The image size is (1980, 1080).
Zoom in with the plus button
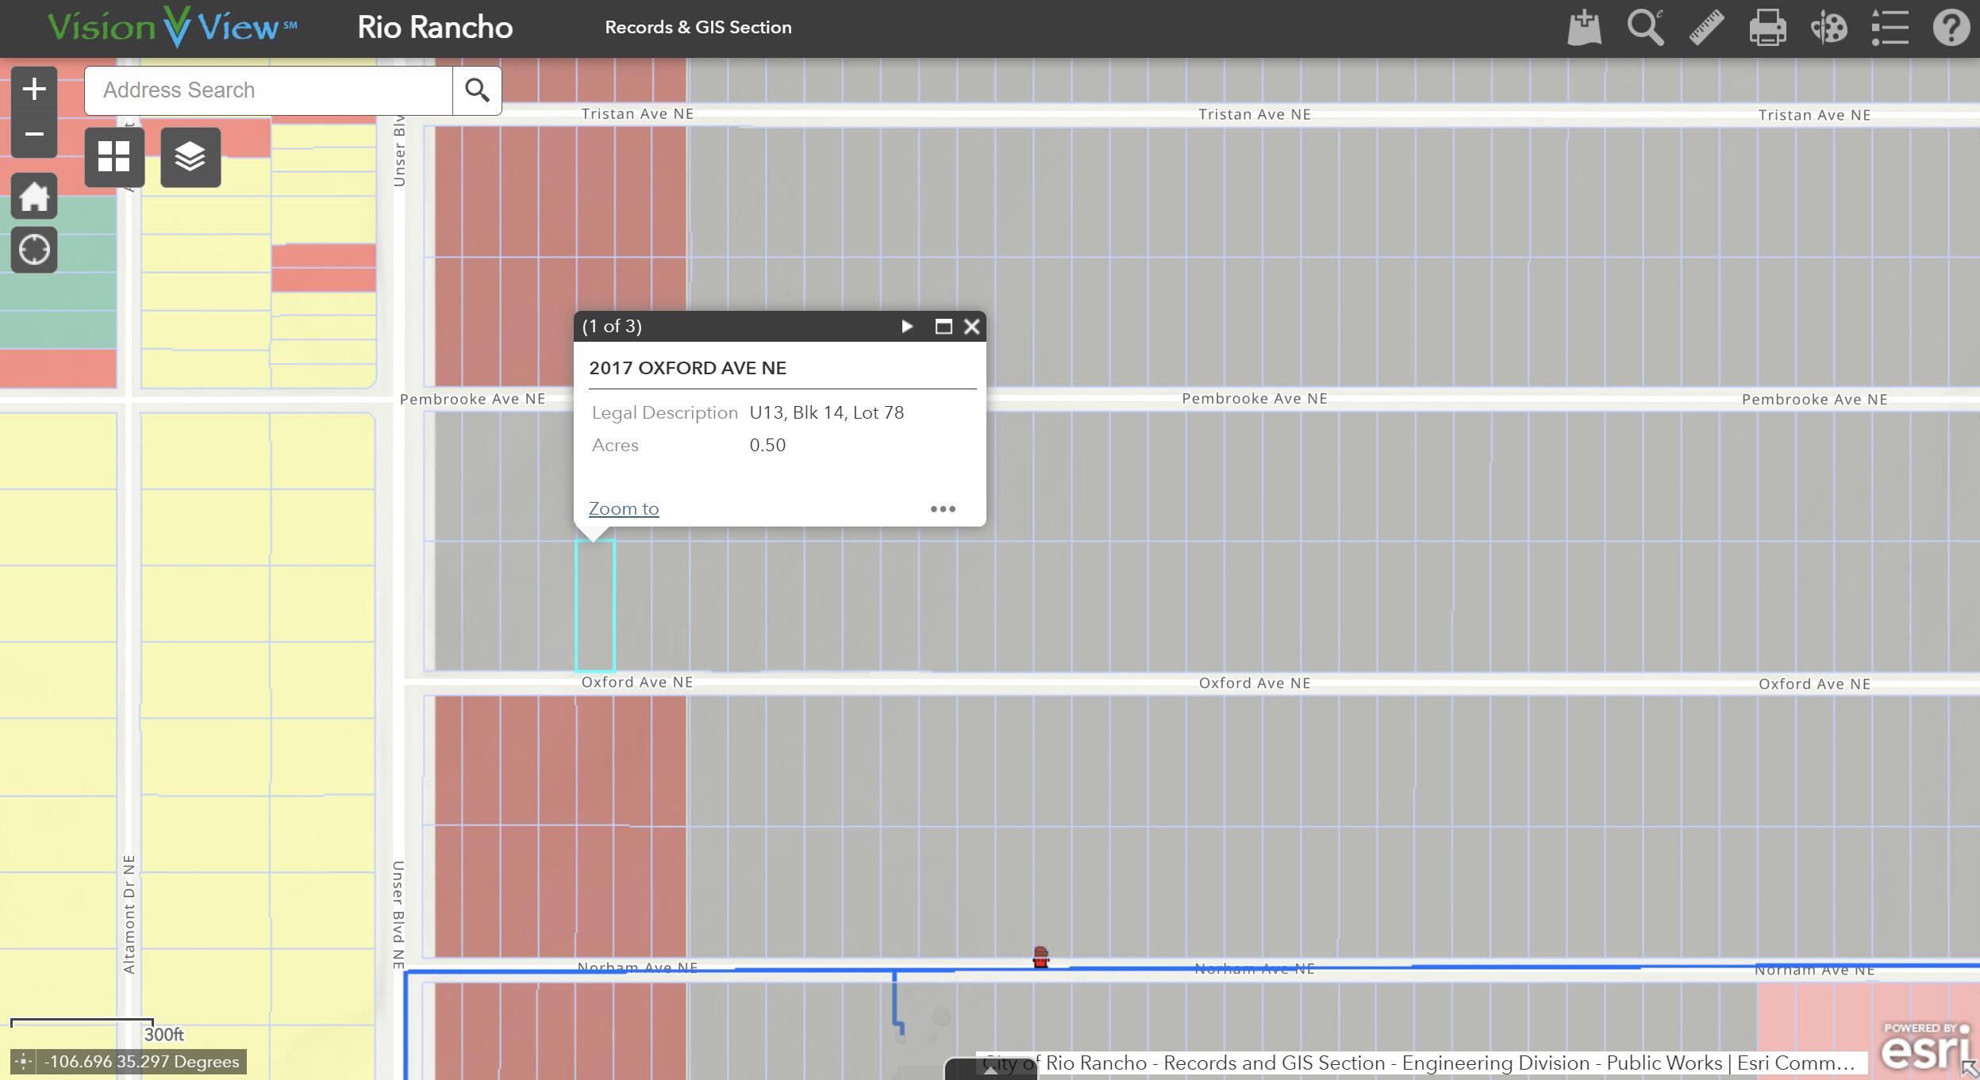pyautogui.click(x=34, y=89)
